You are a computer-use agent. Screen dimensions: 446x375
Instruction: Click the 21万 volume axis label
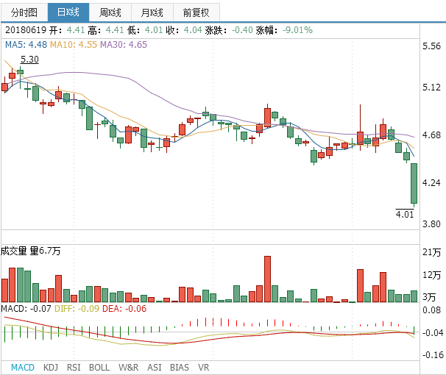pos(432,252)
